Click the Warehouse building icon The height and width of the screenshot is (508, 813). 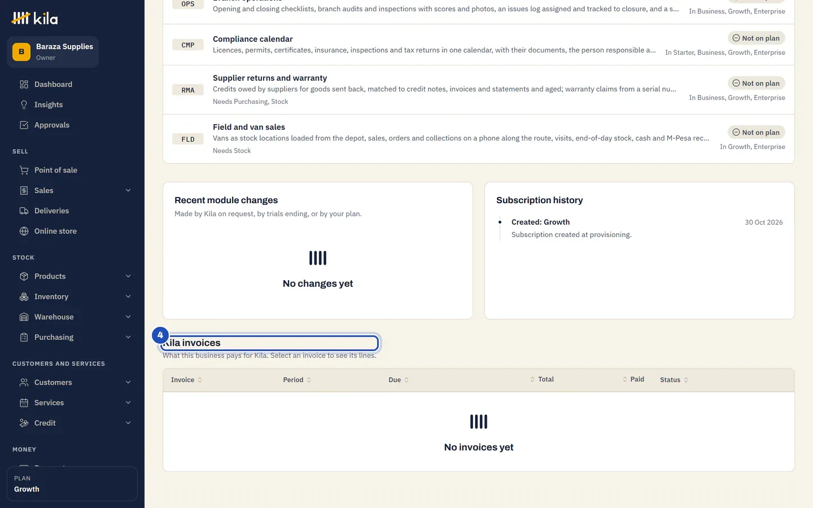pyautogui.click(x=24, y=317)
